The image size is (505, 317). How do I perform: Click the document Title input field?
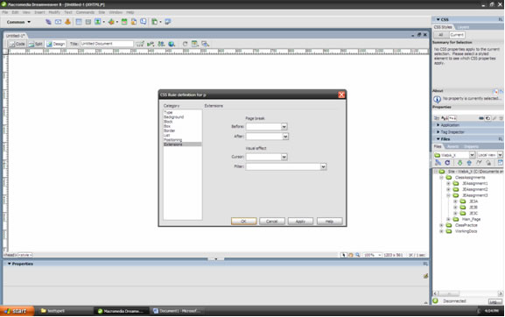[x=106, y=44]
